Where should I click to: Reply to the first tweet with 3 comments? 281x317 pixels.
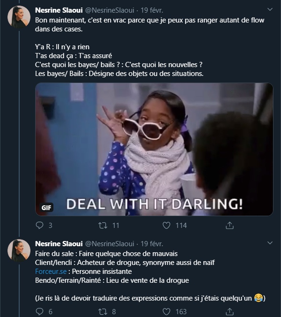click(x=40, y=226)
